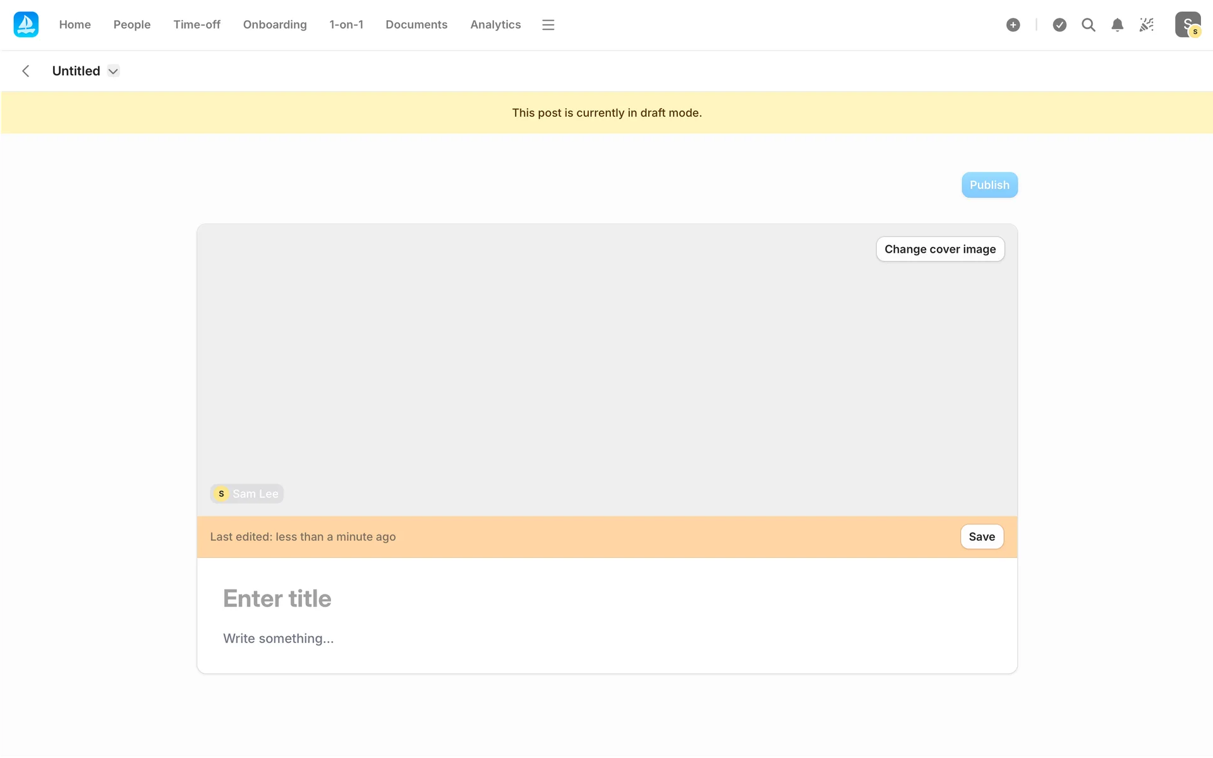Click the Sam Lee author chip
Viewport: 1213px width, 758px height.
coord(247,493)
